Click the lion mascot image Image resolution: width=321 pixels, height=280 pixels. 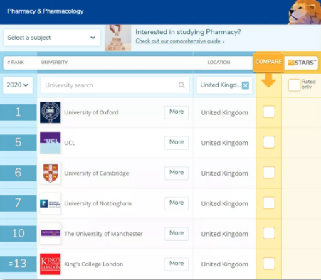pyautogui.click(x=305, y=12)
